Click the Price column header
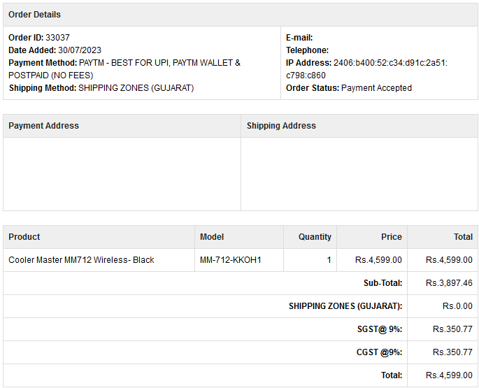Screen dimensions: 479x388 click(391, 237)
